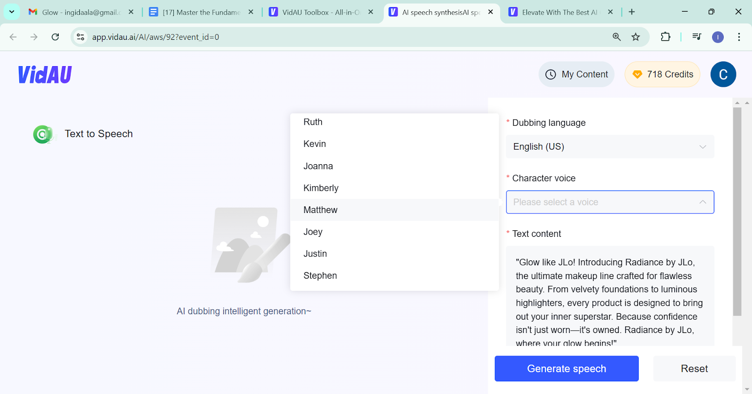
Task: Click the placeholder image illustration
Action: tap(251, 245)
